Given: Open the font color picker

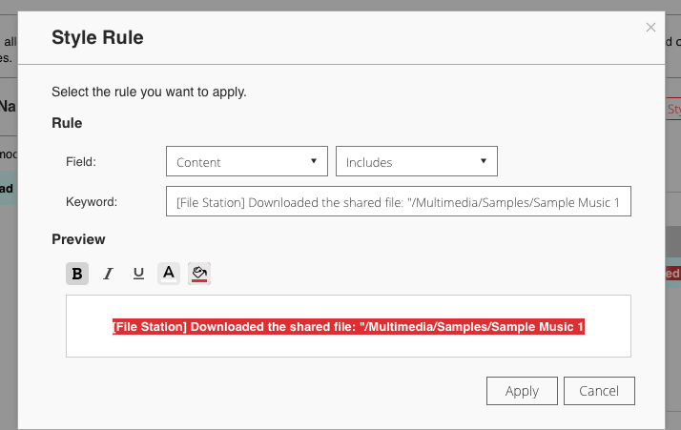Looking at the screenshot, I should tap(169, 274).
